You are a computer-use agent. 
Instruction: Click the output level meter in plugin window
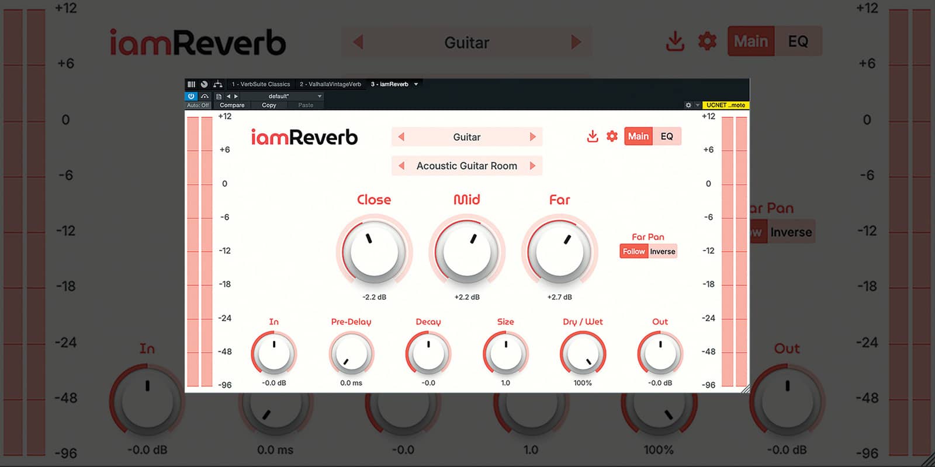pos(735,252)
